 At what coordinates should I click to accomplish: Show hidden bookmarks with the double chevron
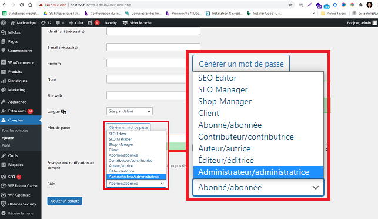point(314,14)
